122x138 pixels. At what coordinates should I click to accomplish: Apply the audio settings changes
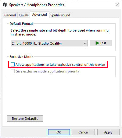tap(108, 132)
